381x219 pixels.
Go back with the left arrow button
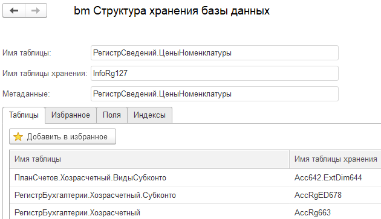click(x=14, y=10)
